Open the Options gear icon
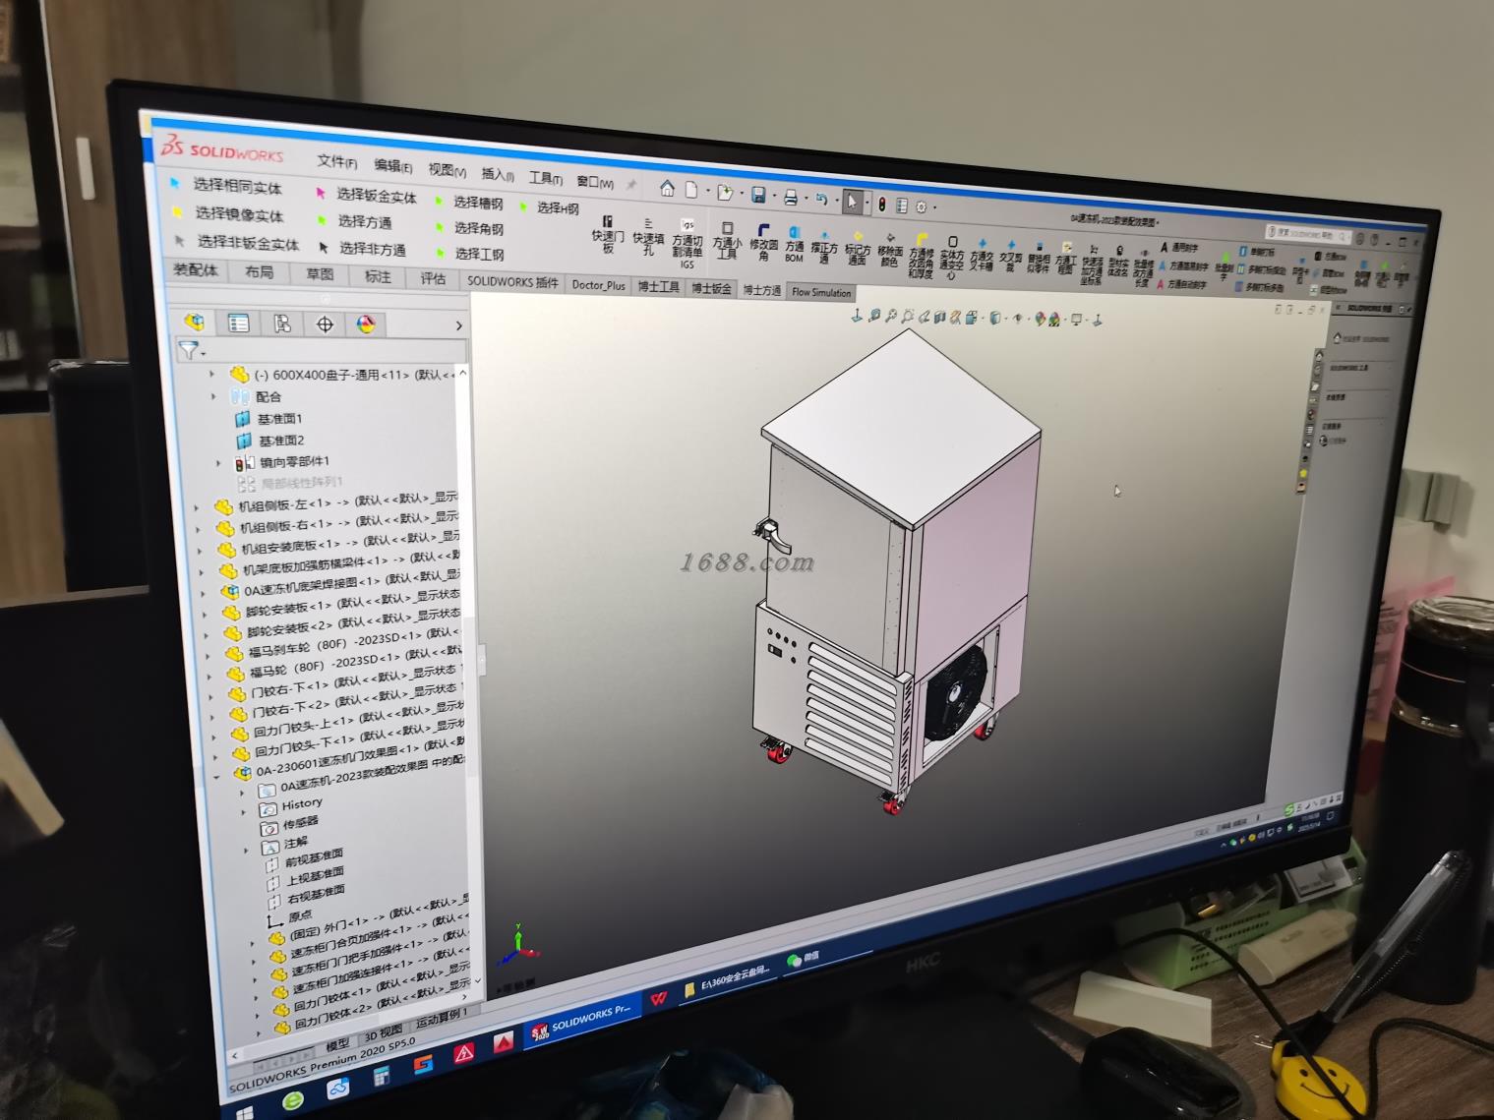The width and height of the screenshot is (1494, 1120). tap(922, 206)
